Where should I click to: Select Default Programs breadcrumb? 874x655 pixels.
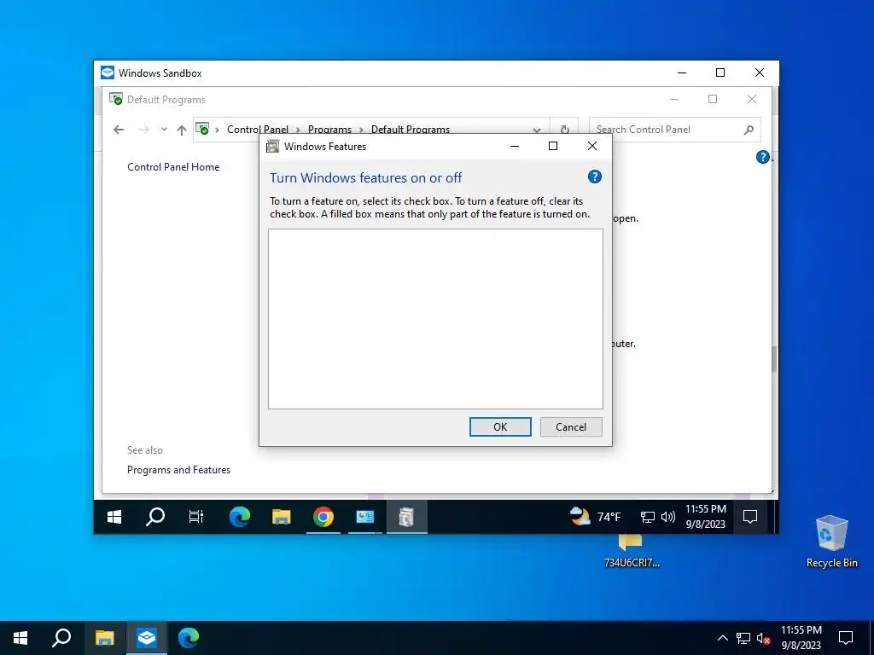pos(411,130)
